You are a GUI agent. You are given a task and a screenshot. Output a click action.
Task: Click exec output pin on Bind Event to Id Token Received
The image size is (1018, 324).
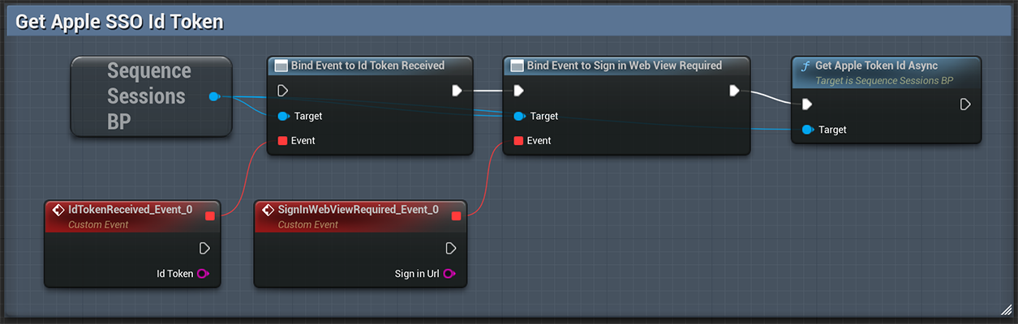457,90
